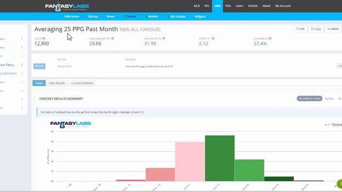Click the count value 12,900
This screenshot has width=342, height=192.
42,44
